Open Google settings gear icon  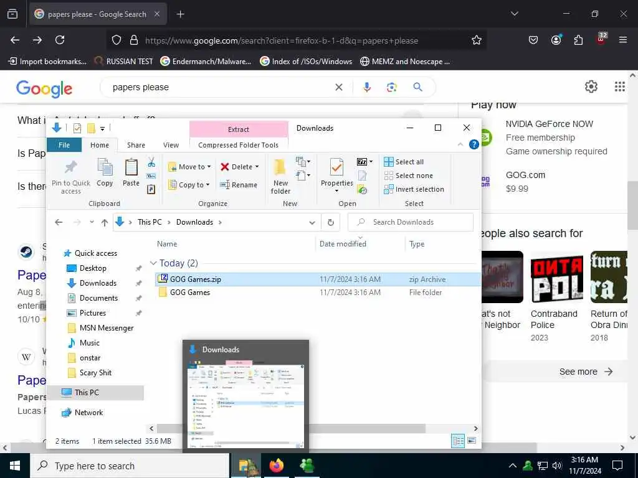point(591,87)
